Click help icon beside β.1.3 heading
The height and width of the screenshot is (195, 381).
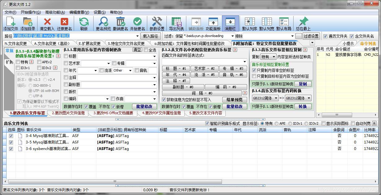tap(305, 50)
